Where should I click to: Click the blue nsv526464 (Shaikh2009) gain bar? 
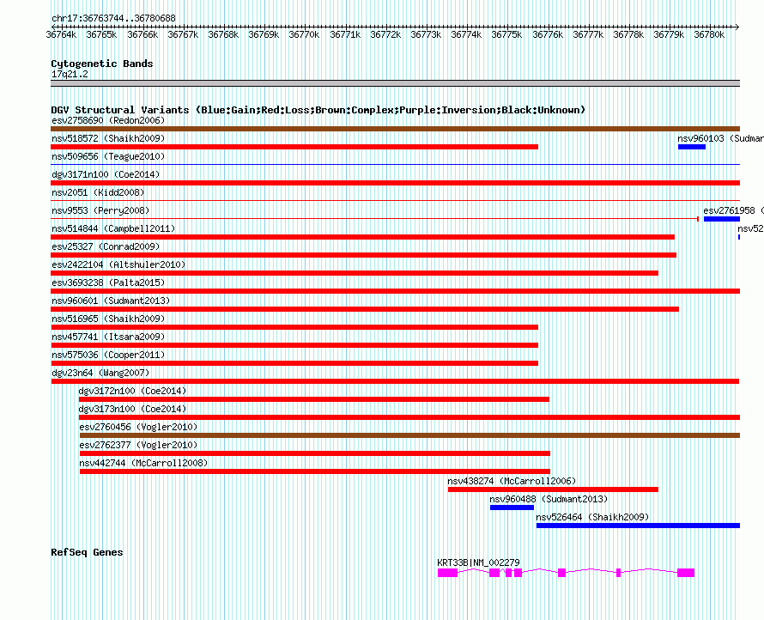point(638,526)
